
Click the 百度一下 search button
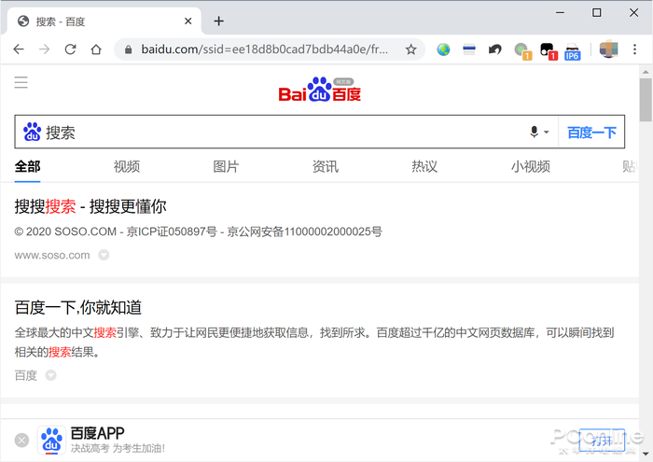pyautogui.click(x=591, y=133)
